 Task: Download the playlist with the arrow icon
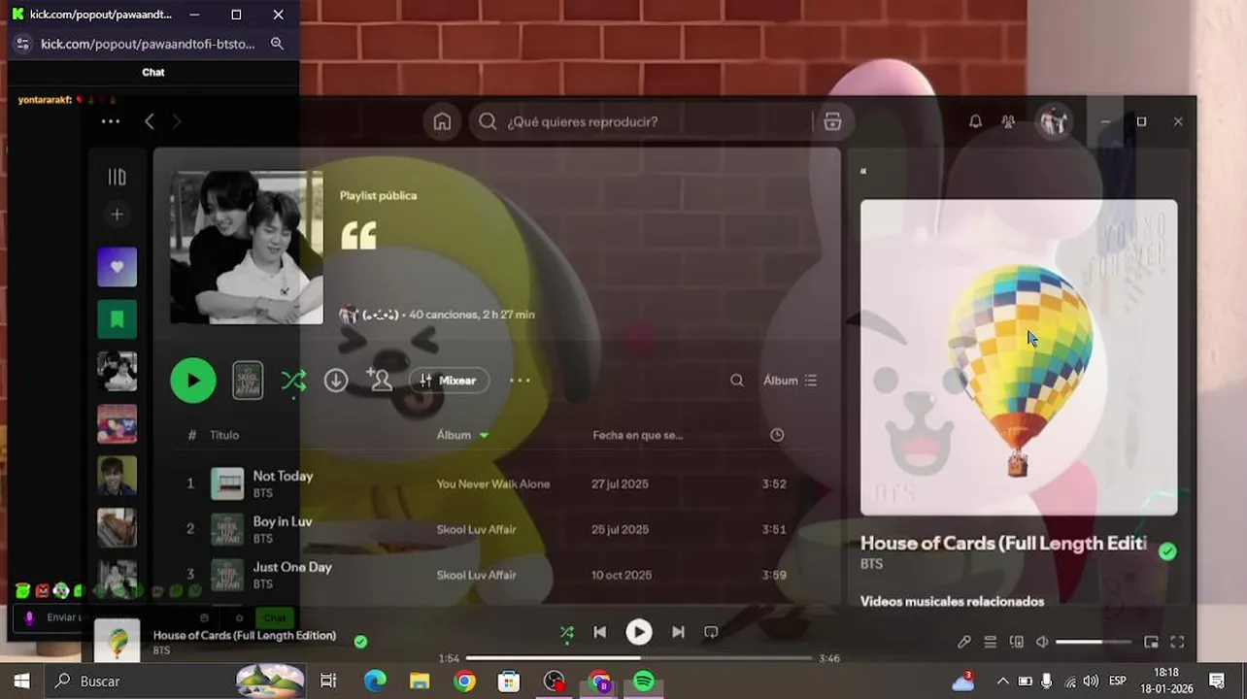(336, 381)
